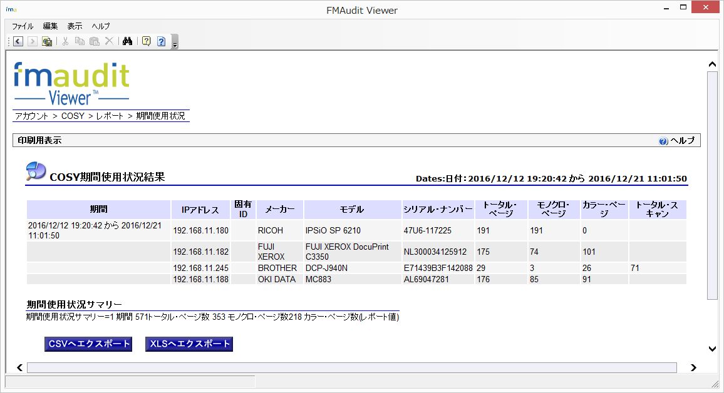Image resolution: width=724 pixels, height=393 pixels.
Task: Open the 表示 menu
Action: pos(75,26)
